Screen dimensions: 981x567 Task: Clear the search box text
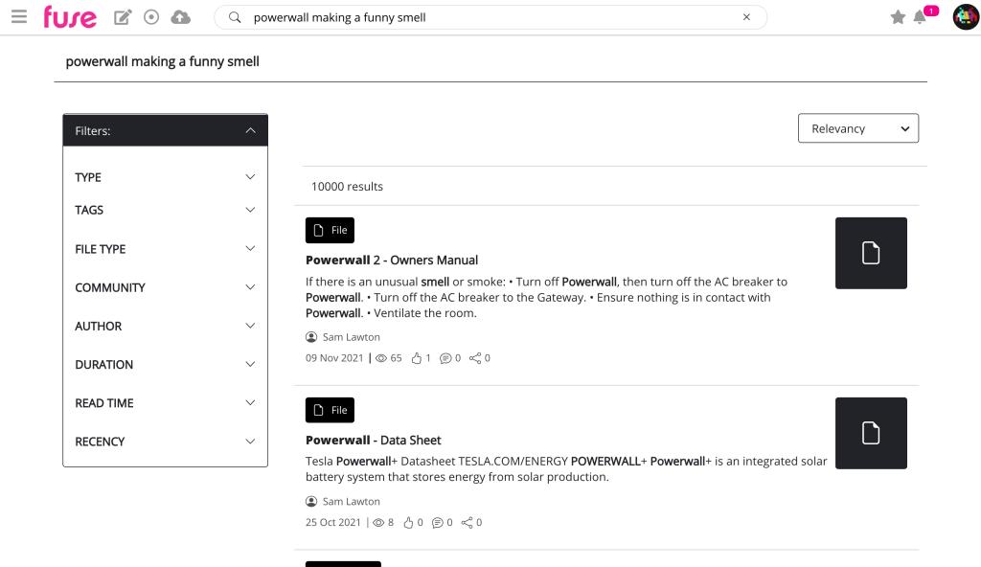747,17
